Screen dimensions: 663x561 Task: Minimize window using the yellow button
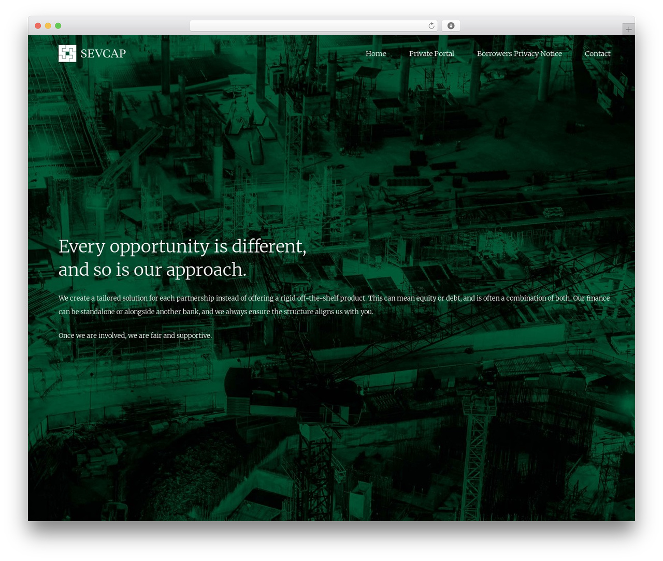[48, 26]
